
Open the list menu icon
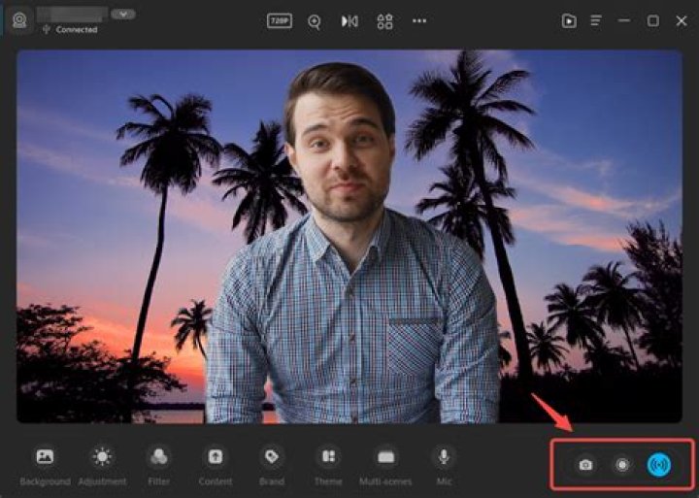pyautogui.click(x=596, y=21)
